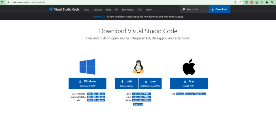This screenshot has width=276, height=124.
Task: Open the red square browser extension
Action: (252, 2)
